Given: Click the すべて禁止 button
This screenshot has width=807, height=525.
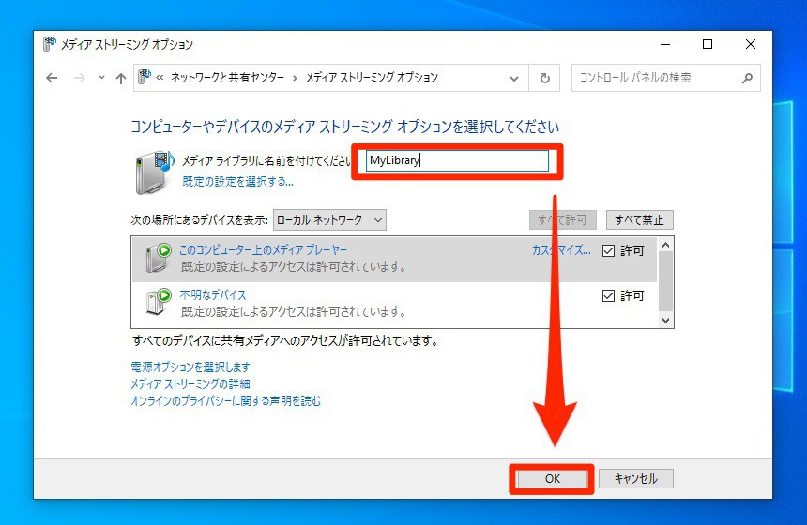Looking at the screenshot, I should click(x=639, y=220).
